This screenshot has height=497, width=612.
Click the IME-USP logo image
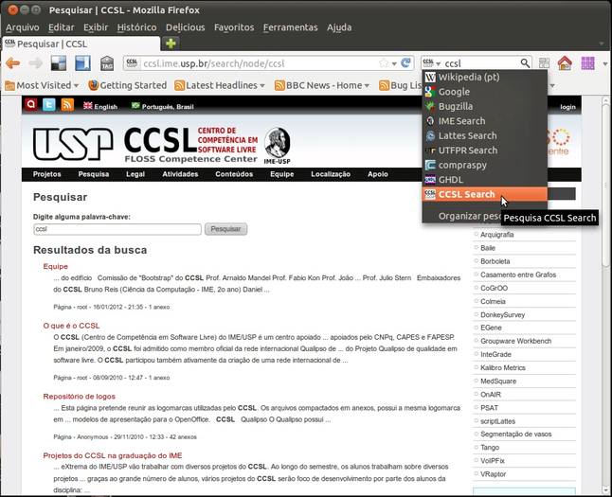(278, 146)
